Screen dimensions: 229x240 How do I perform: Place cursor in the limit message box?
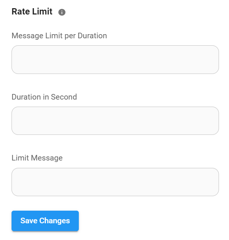tap(115, 182)
